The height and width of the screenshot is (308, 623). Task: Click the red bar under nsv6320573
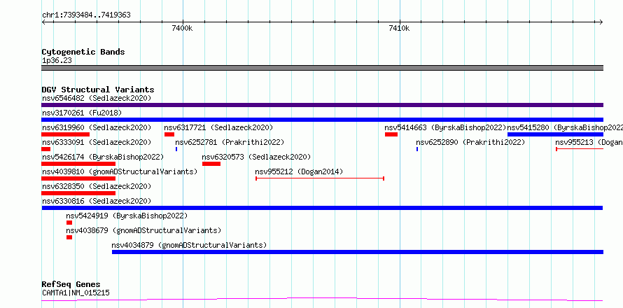click(x=211, y=164)
